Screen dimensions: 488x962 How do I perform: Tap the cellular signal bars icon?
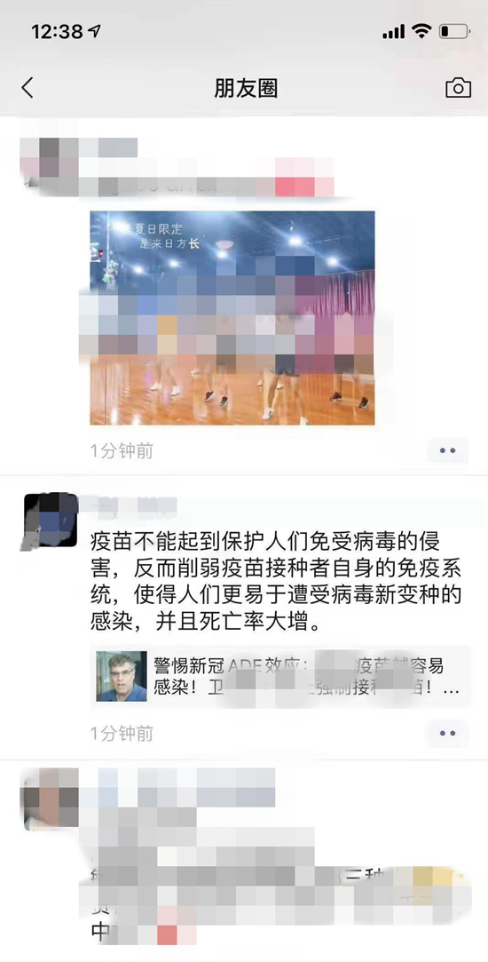pos(393,31)
